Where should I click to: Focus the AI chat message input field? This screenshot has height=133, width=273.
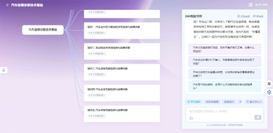[225, 112]
